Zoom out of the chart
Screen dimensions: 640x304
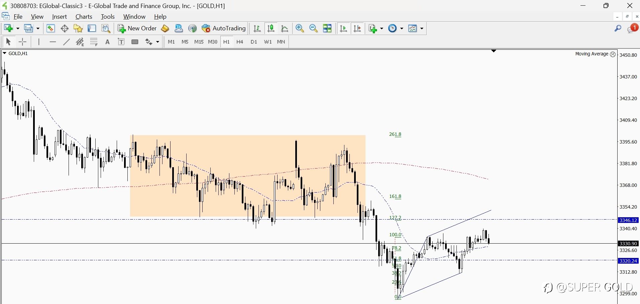click(313, 28)
